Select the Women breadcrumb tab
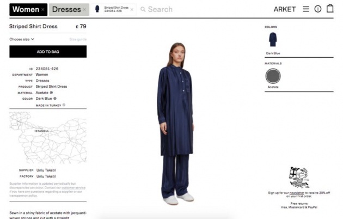Viewport: 343px width, 219px height. coord(26,9)
